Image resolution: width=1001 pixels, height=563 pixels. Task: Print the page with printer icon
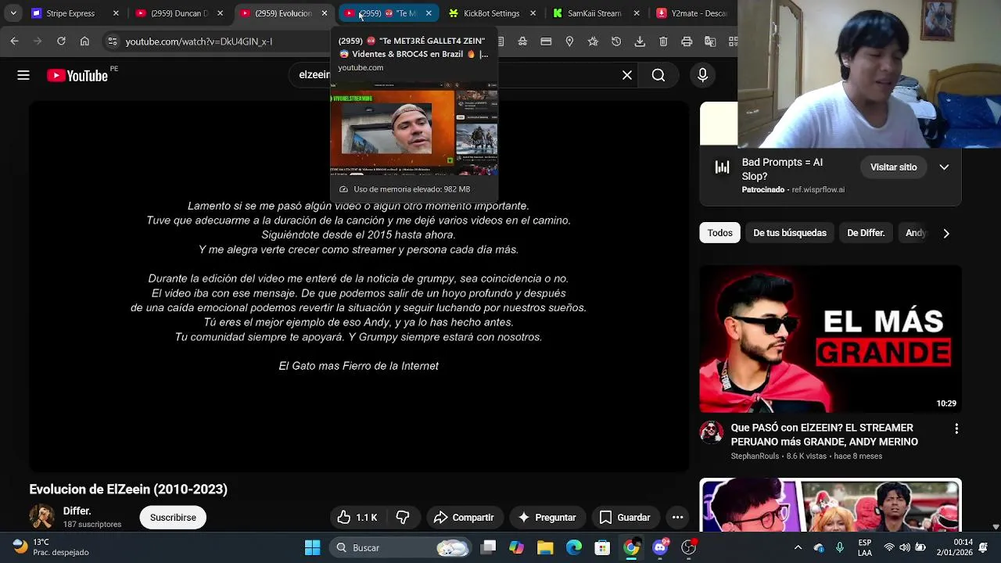tap(687, 41)
